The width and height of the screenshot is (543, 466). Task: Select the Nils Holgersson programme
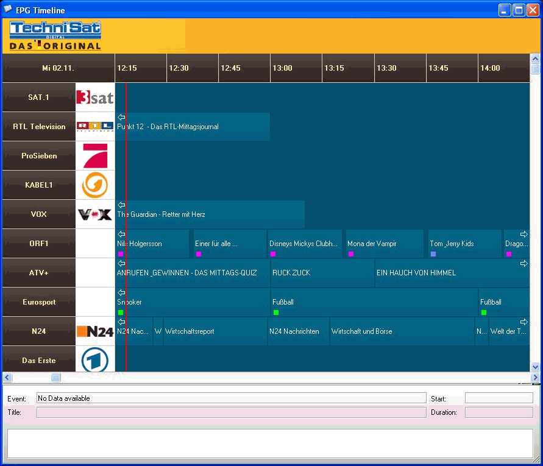pos(152,244)
